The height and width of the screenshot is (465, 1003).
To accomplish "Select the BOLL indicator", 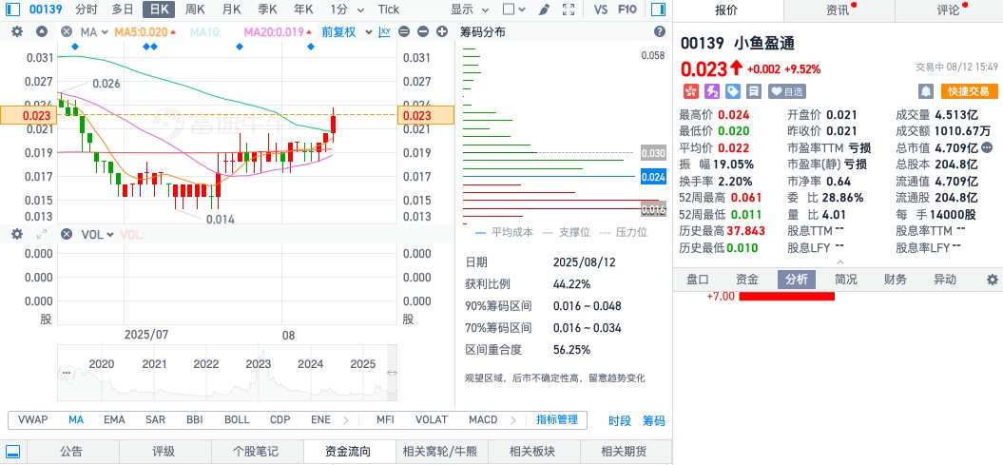I will (238, 419).
